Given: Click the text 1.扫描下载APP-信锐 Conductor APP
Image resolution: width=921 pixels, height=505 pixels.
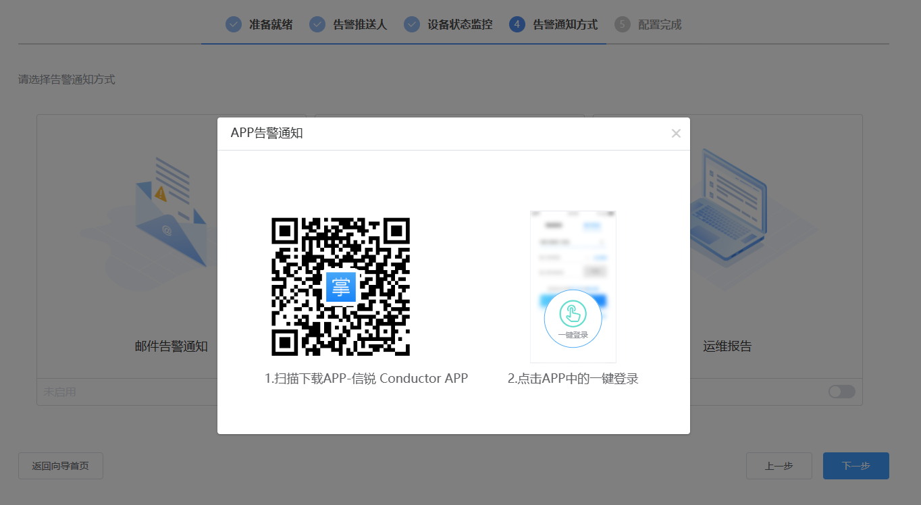Looking at the screenshot, I should 367,379.
